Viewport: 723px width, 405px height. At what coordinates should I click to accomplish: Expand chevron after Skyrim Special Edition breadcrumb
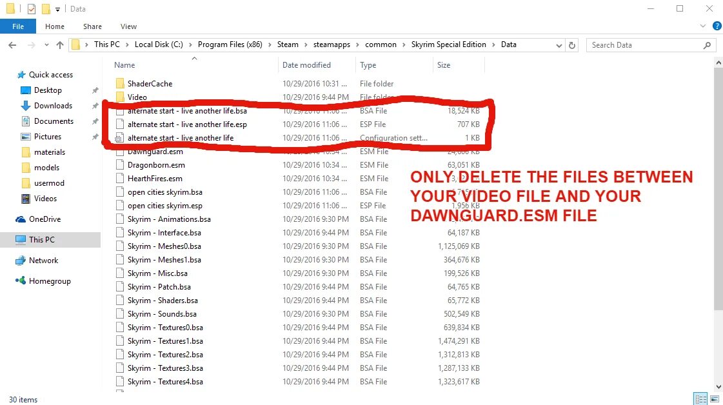click(x=493, y=44)
